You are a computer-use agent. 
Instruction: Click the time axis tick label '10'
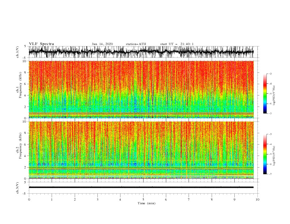pyautogui.click(x=257, y=199)
